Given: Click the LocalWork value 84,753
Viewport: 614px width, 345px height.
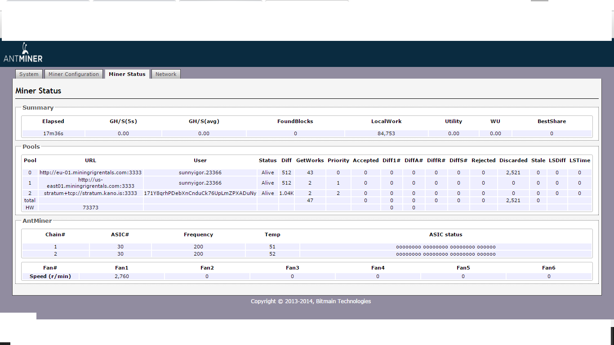Looking at the screenshot, I should tap(386, 133).
